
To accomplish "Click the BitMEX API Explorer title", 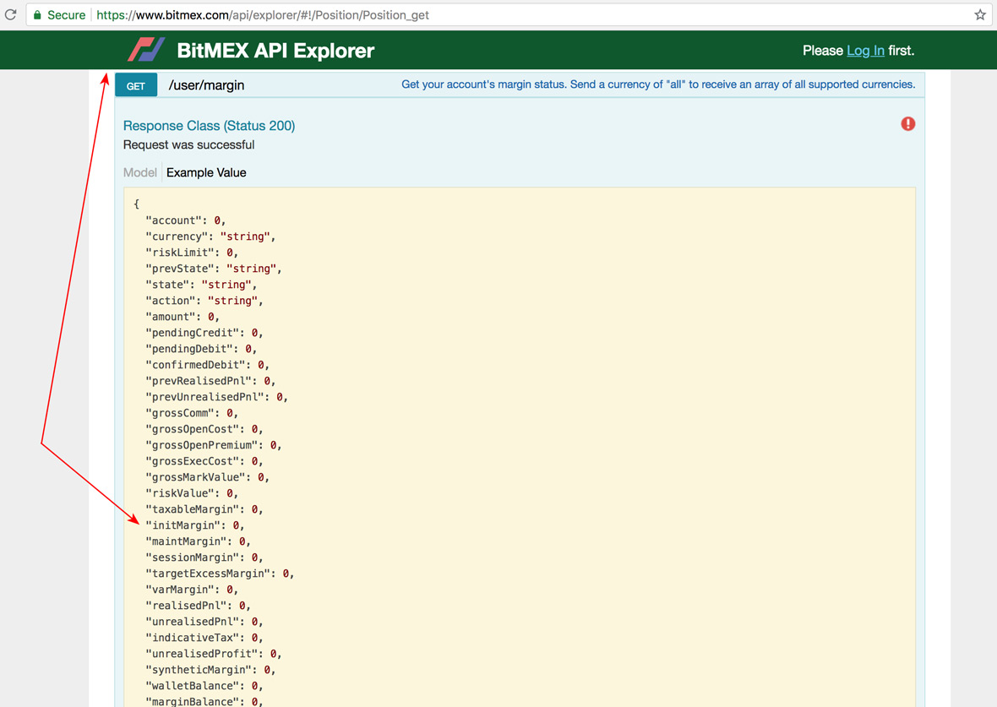I will point(275,50).
